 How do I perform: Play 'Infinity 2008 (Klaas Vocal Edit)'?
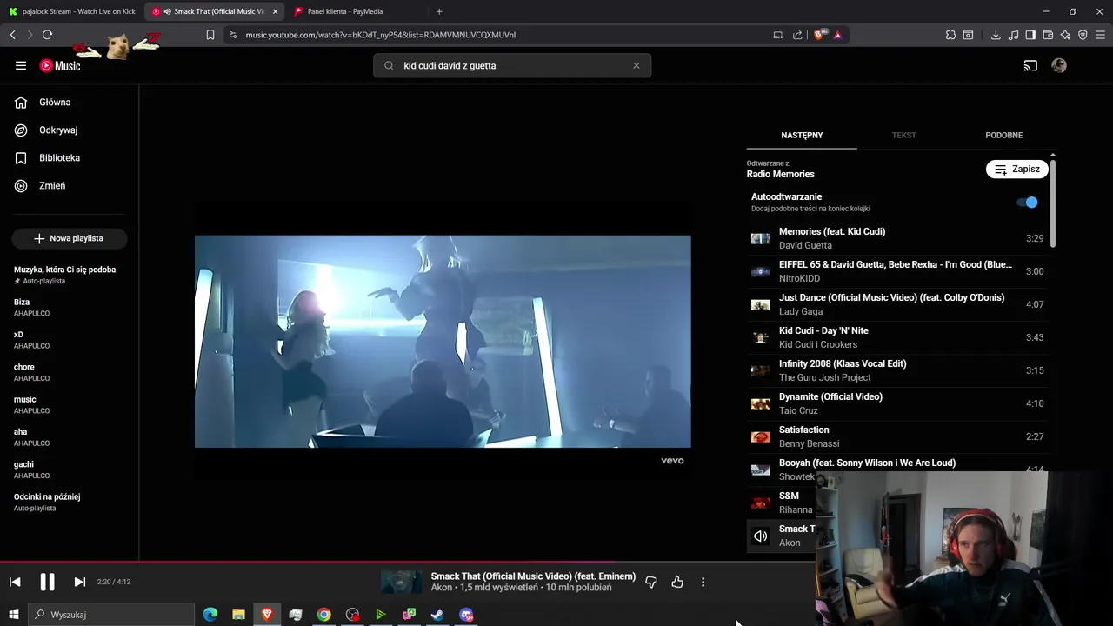897,370
